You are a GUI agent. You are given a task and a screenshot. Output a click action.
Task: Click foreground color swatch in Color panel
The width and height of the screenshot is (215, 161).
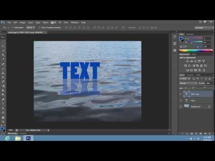tap(181, 39)
